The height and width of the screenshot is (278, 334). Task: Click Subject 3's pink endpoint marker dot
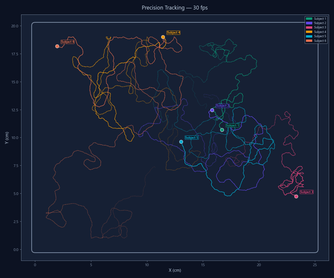pyautogui.click(x=296, y=196)
